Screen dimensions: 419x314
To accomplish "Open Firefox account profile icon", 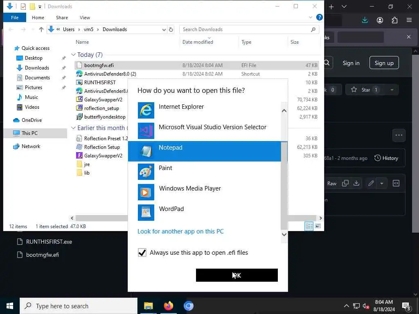I will 380,20.
